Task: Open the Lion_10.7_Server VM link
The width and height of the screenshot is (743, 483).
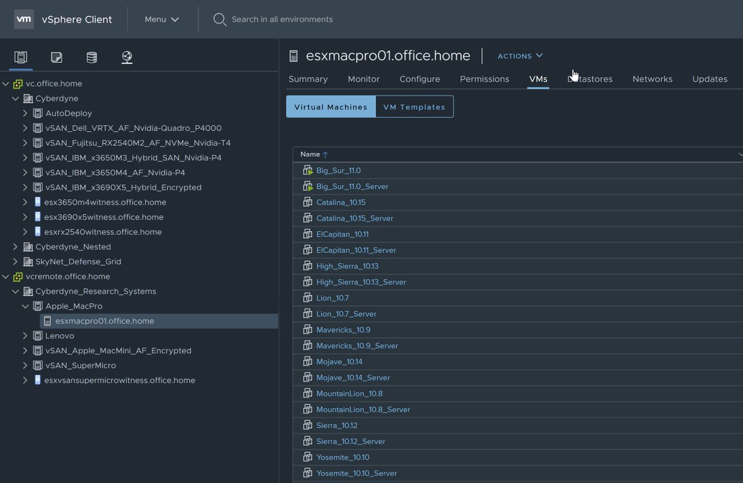Action: coord(346,314)
